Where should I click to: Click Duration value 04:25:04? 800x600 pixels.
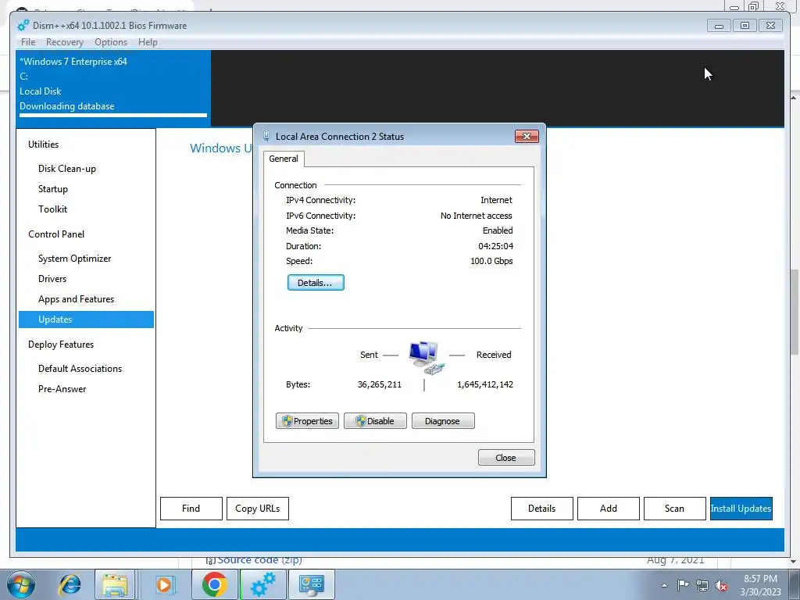point(495,246)
